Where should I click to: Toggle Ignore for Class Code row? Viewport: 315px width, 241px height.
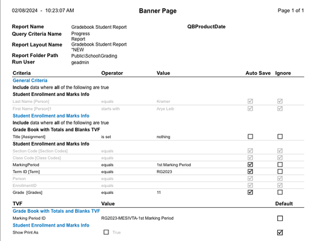(280, 158)
